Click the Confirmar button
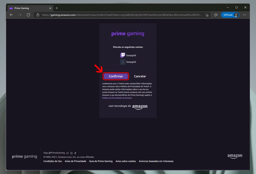256x174 pixels. coord(116,76)
